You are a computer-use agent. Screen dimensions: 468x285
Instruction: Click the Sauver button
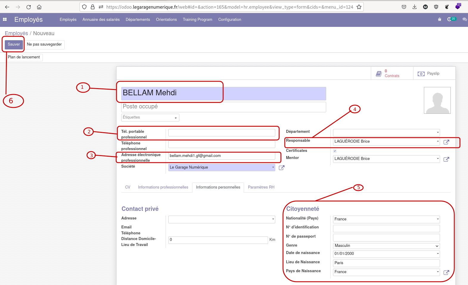click(14, 44)
